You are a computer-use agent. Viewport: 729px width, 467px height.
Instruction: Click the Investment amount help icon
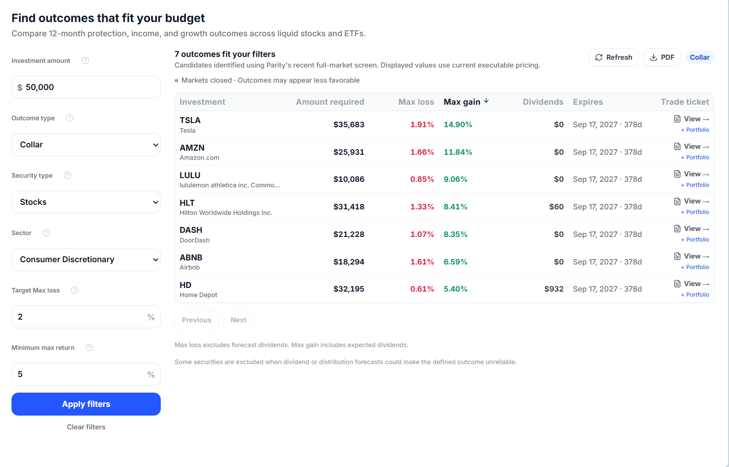(x=85, y=61)
